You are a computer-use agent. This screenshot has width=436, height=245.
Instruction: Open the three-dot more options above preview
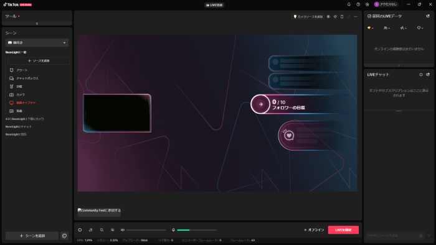click(356, 17)
